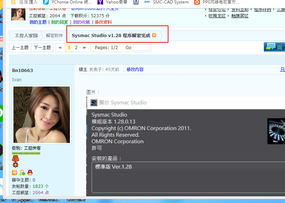The height and width of the screenshot is (203, 285).
Task: Click the 上一主题 previous topic button
Action: click(20, 47)
